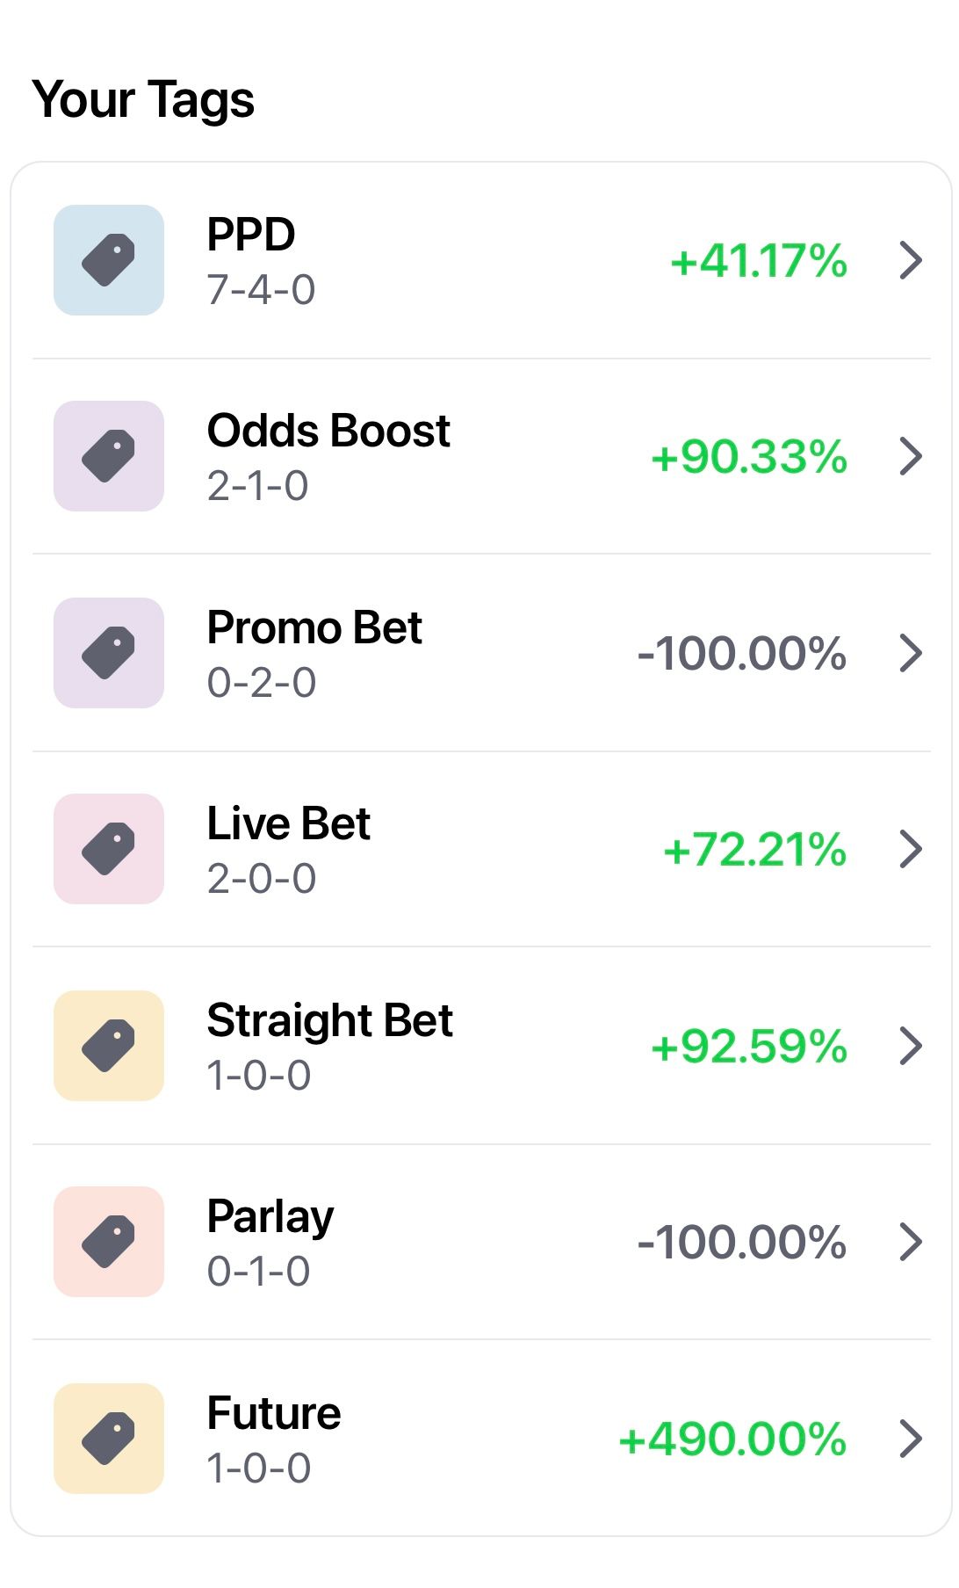The width and height of the screenshot is (959, 1588).
Task: Tap the PPD tag icon
Action: click(x=109, y=260)
